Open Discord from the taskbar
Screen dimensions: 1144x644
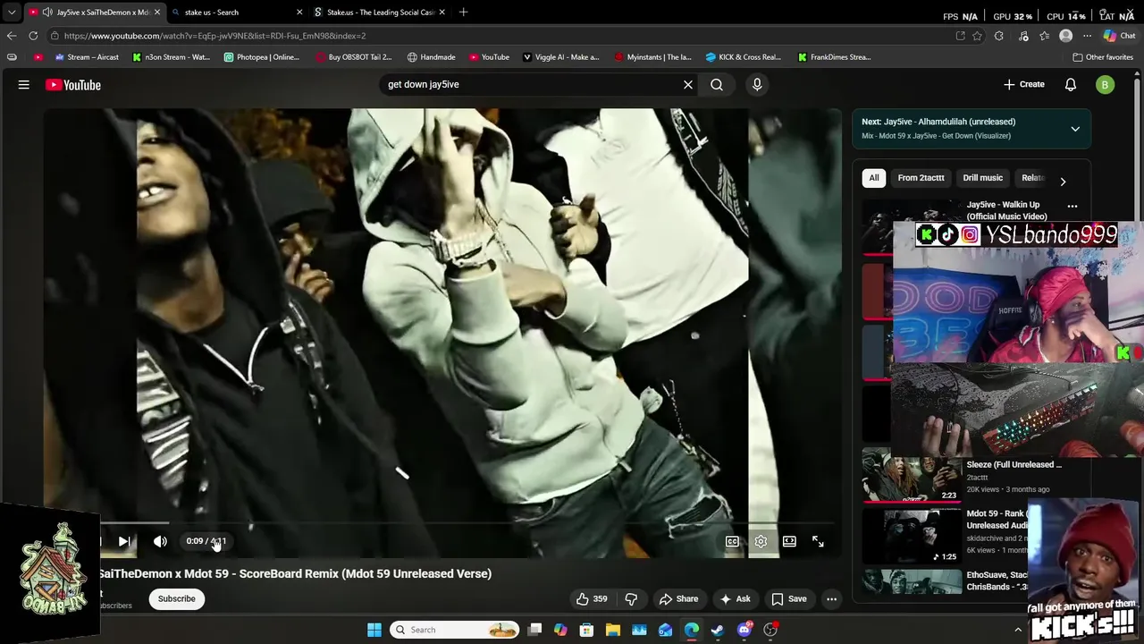pyautogui.click(x=744, y=630)
